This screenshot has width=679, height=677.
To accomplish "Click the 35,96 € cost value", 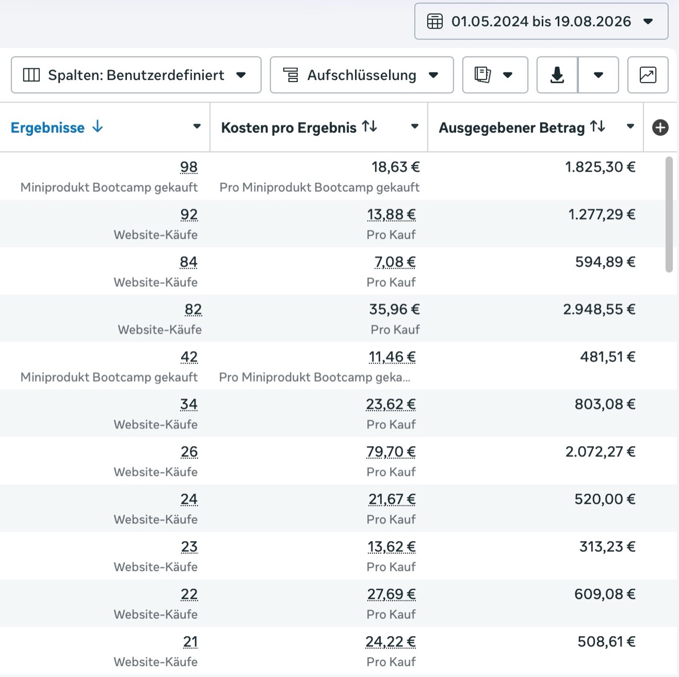I will click(x=394, y=310).
